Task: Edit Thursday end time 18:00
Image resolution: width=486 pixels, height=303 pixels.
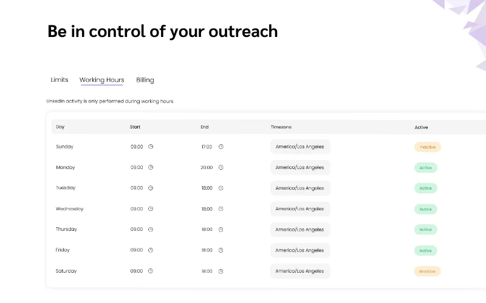Action: click(207, 230)
